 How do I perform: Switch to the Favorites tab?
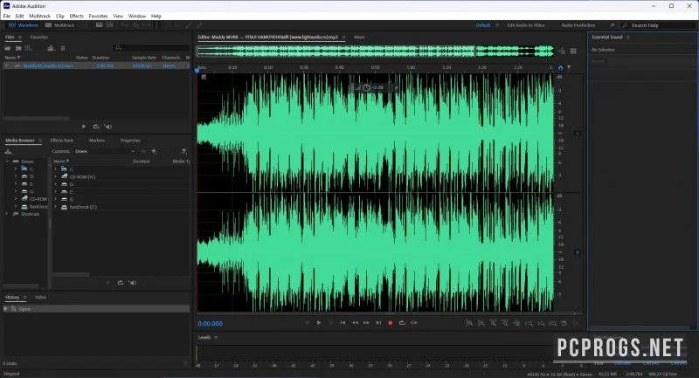(38, 38)
